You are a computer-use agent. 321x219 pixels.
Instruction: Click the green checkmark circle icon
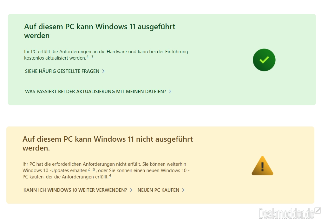tap(264, 60)
